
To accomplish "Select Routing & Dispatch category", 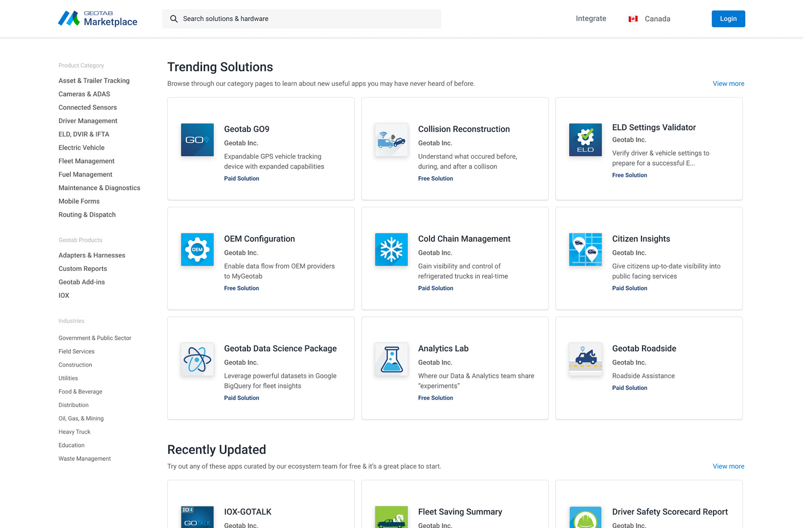I will [87, 215].
